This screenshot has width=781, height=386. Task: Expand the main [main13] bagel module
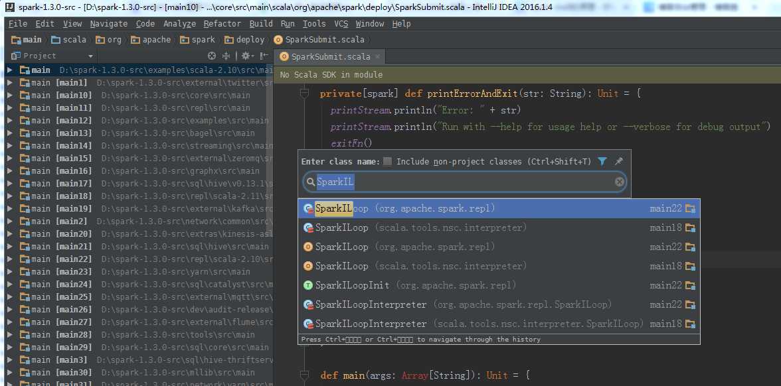pos(10,133)
